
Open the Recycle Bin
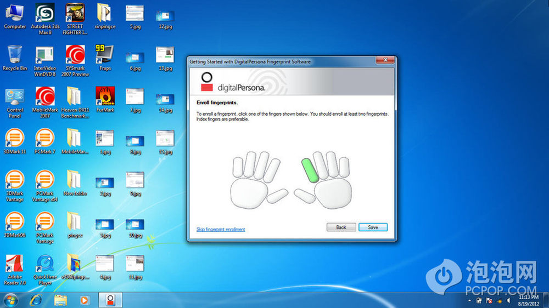(x=15, y=59)
